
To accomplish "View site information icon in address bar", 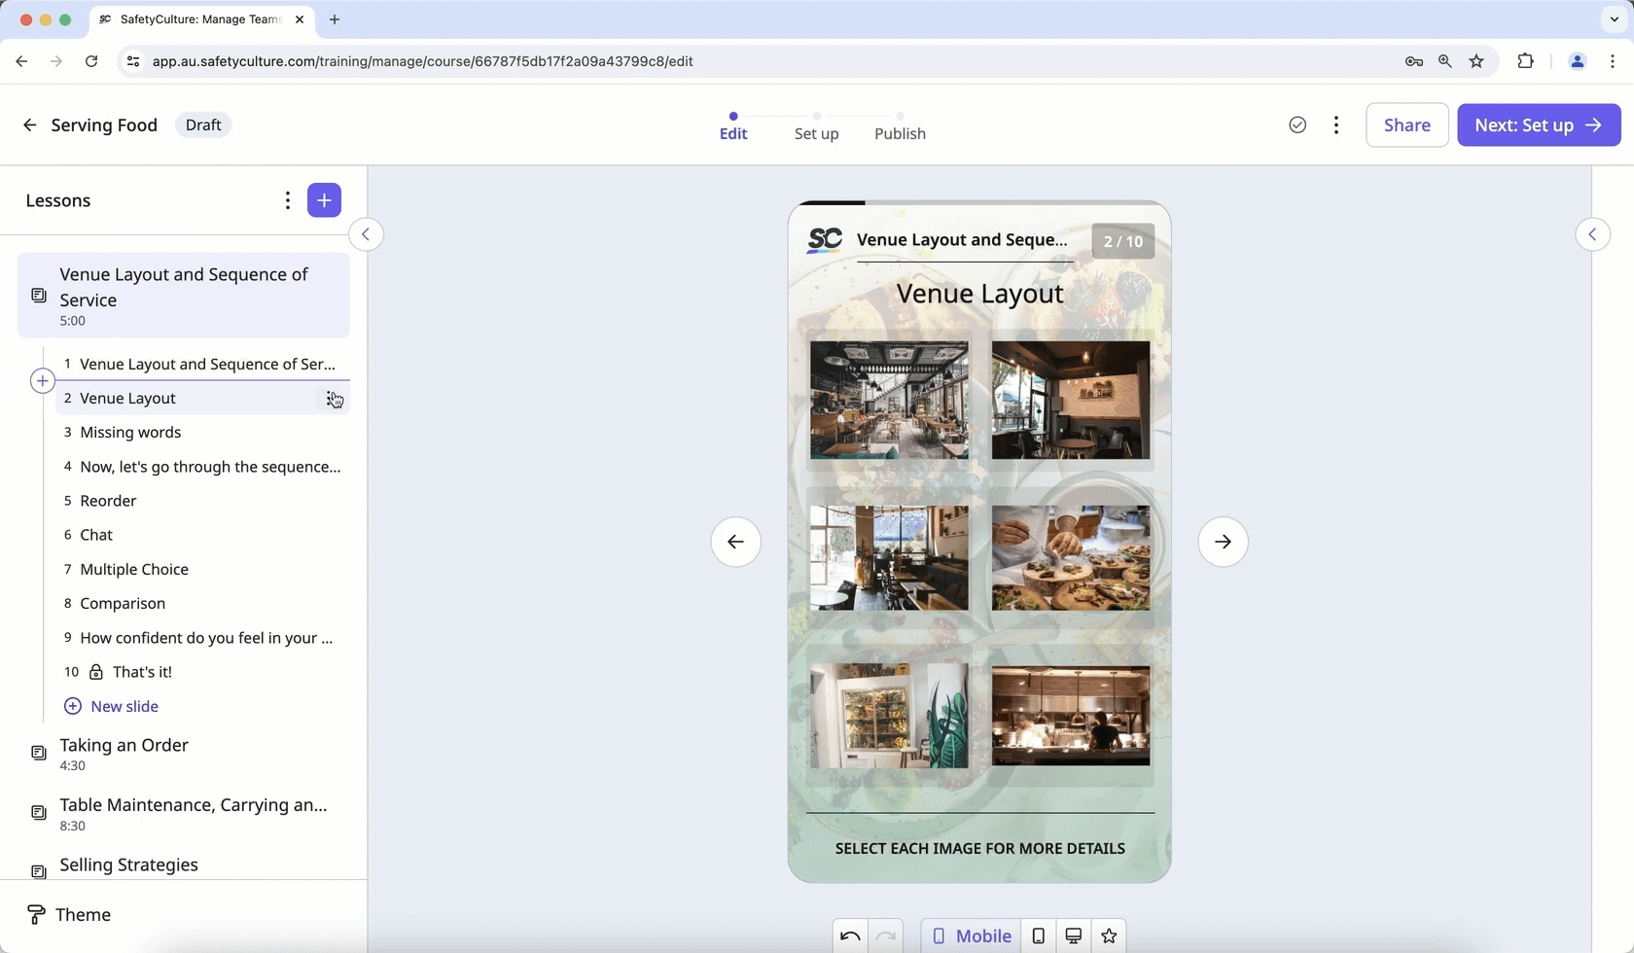I will click(x=133, y=61).
